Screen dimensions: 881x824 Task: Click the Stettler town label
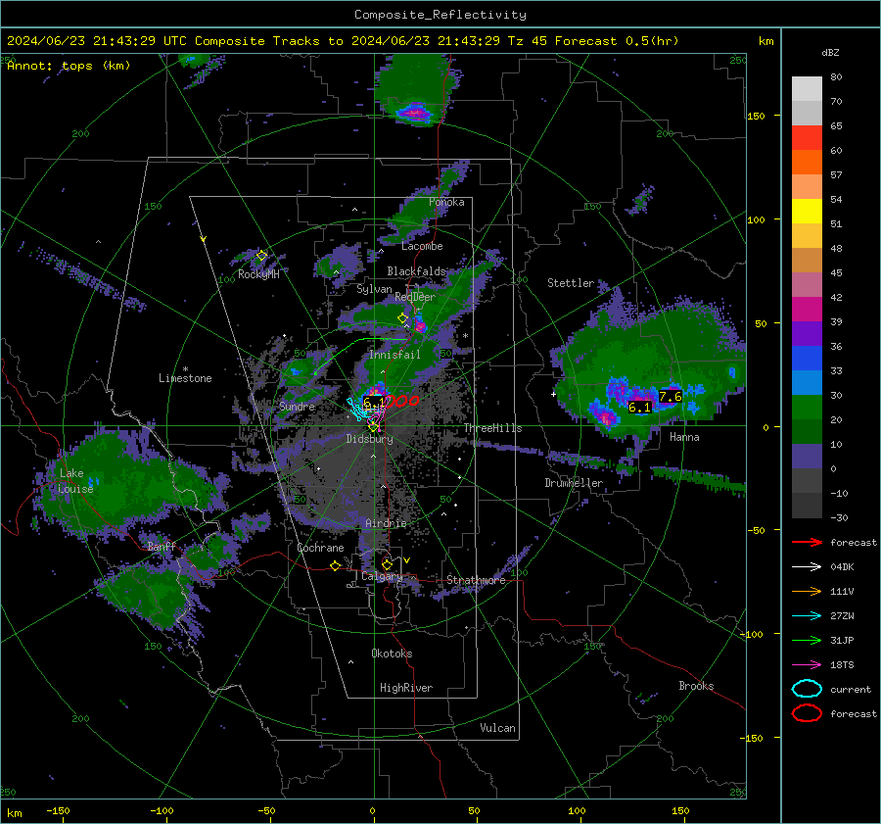pyautogui.click(x=571, y=283)
